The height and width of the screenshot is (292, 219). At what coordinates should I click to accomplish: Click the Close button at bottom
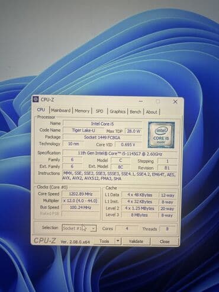[x=165, y=242]
